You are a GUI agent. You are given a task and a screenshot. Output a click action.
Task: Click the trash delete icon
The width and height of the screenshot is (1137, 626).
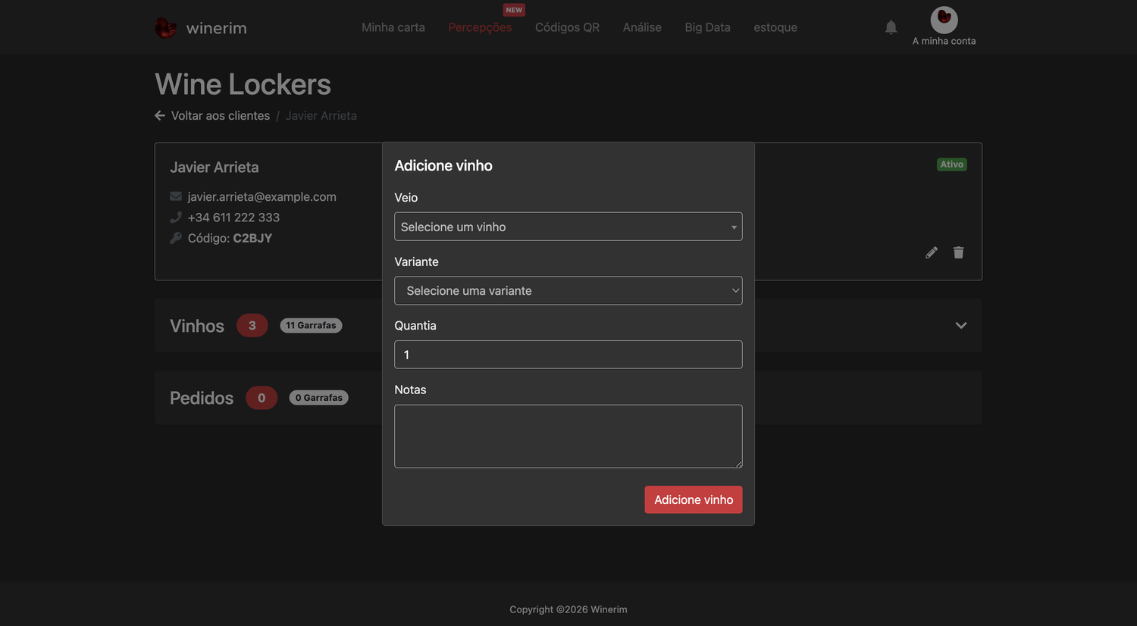pyautogui.click(x=958, y=252)
